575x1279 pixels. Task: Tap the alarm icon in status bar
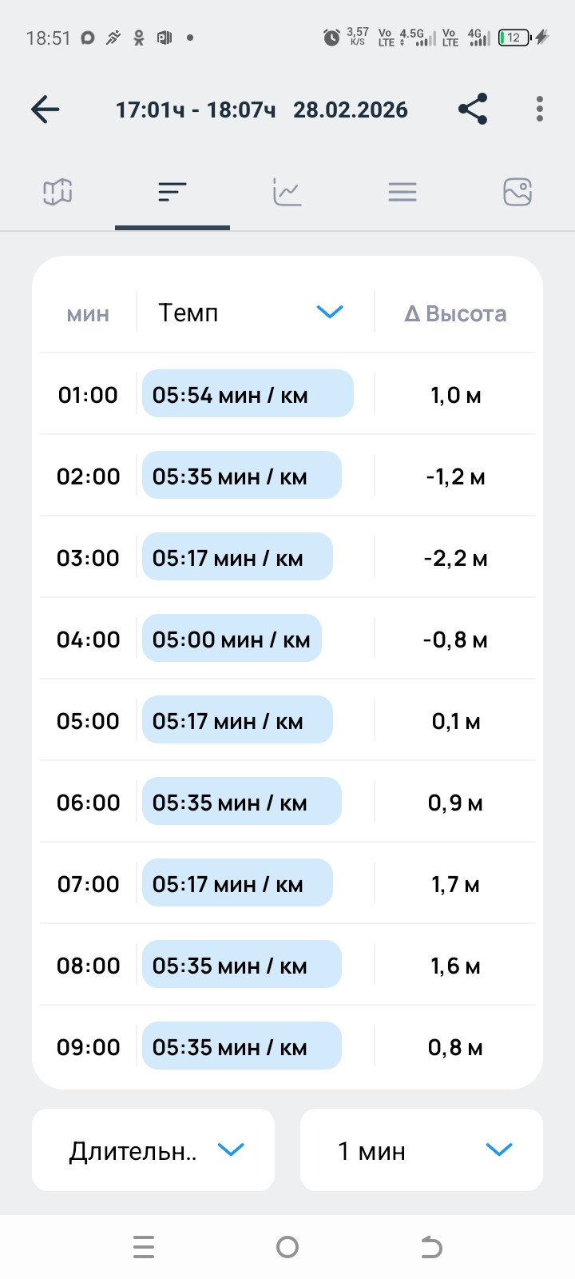(331, 38)
